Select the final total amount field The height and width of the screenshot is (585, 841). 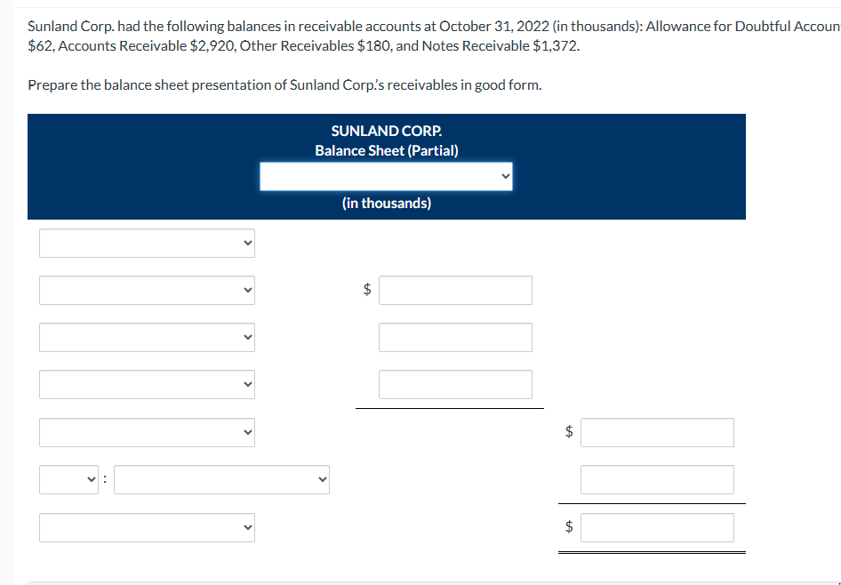click(657, 527)
